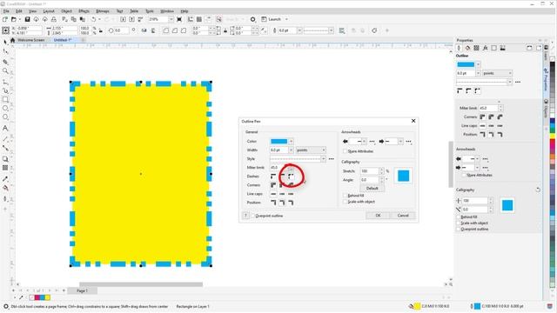This screenshot has width=557, height=313.
Task: Open the Width dropdown in the dialog
Action: pyautogui.click(x=291, y=150)
